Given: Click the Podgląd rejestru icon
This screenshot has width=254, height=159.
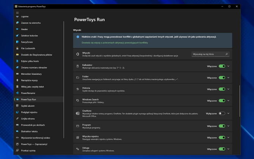Looking at the screenshot, I should (17, 112).
